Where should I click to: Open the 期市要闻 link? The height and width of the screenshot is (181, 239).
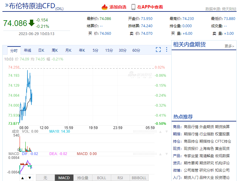(191, 163)
